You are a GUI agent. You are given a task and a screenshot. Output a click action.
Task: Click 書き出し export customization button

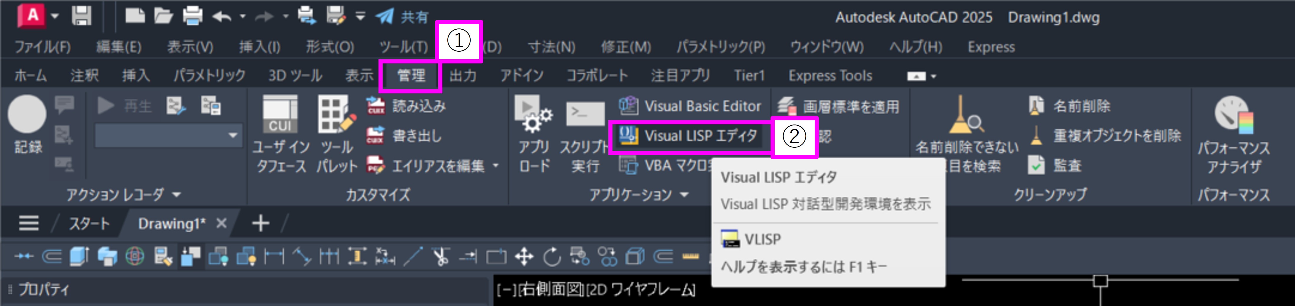tap(404, 135)
